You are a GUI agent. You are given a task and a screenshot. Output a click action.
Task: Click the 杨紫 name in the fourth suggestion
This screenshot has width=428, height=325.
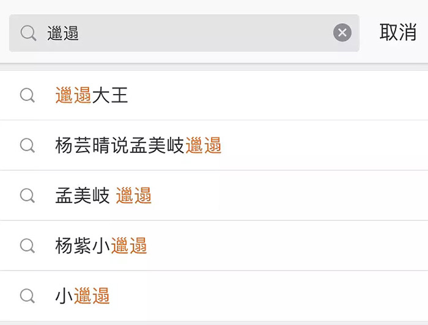73,246
